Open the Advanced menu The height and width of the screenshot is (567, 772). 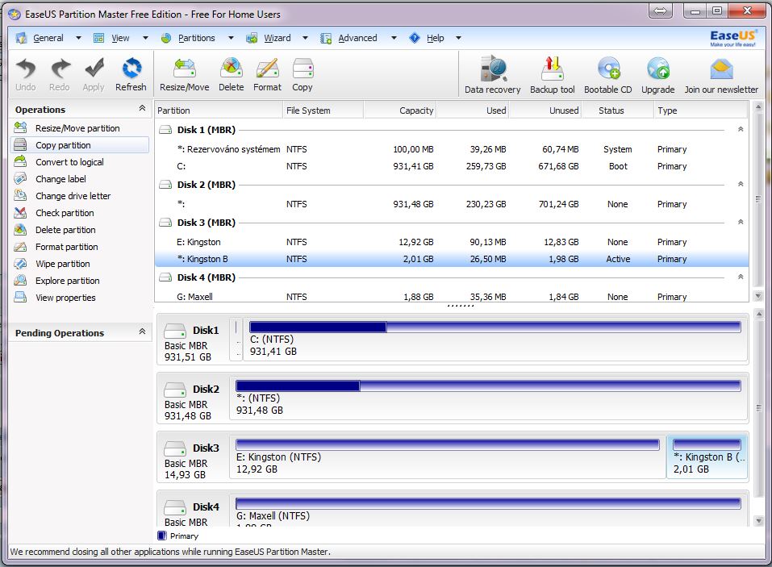point(357,38)
